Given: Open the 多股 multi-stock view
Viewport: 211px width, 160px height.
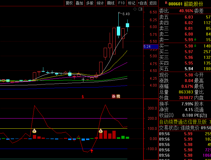Looking at the screenshot, I should tap(90, 3).
